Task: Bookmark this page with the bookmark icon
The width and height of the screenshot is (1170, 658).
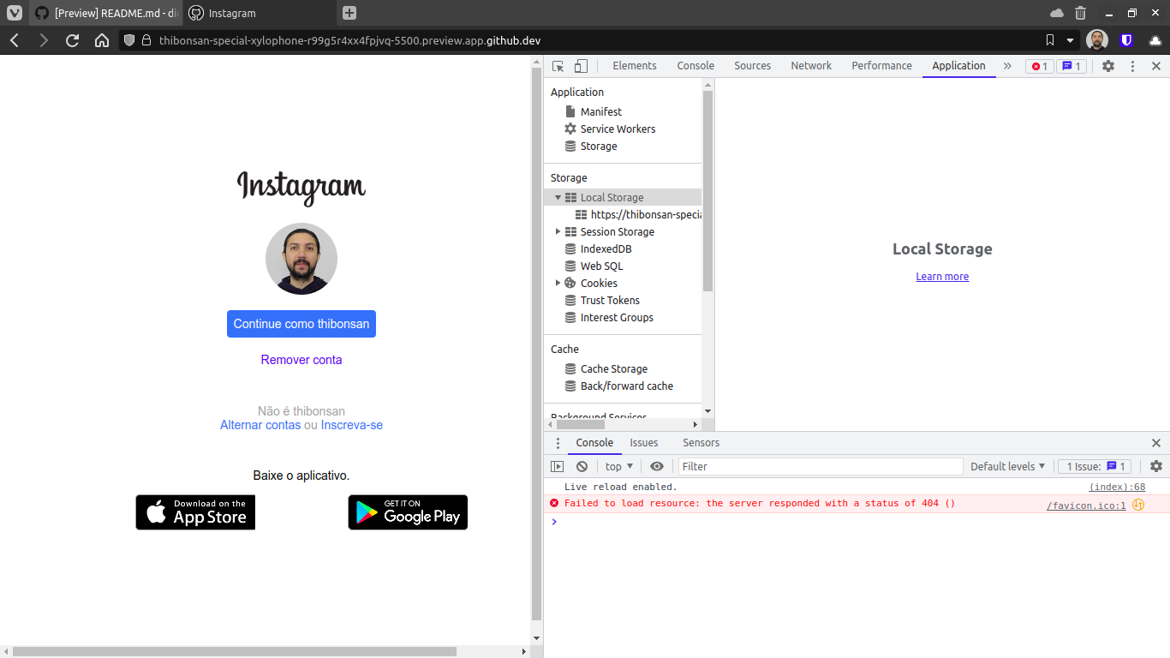Action: (x=1050, y=40)
